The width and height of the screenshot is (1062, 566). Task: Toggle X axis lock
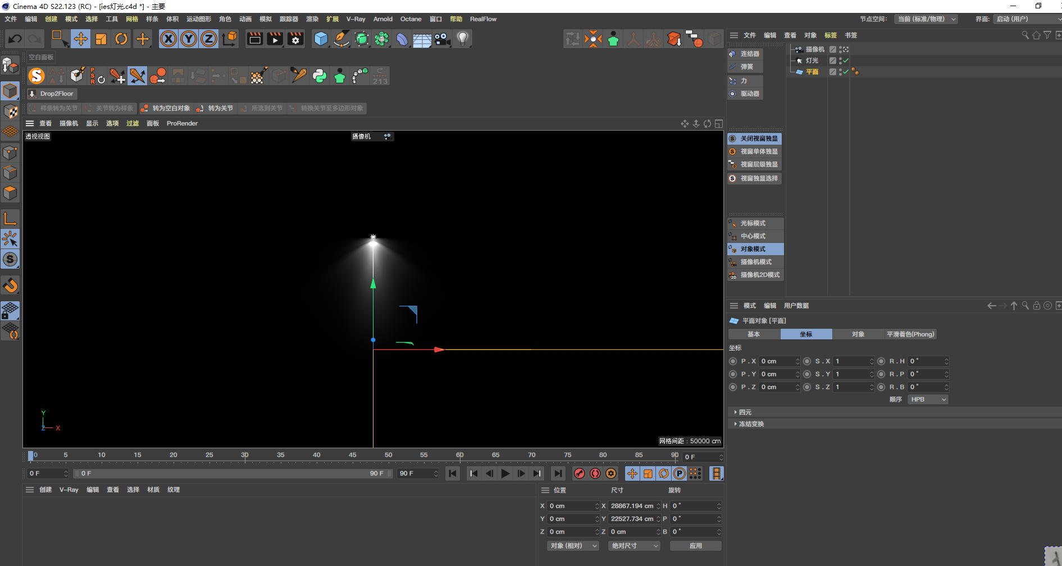[168, 39]
